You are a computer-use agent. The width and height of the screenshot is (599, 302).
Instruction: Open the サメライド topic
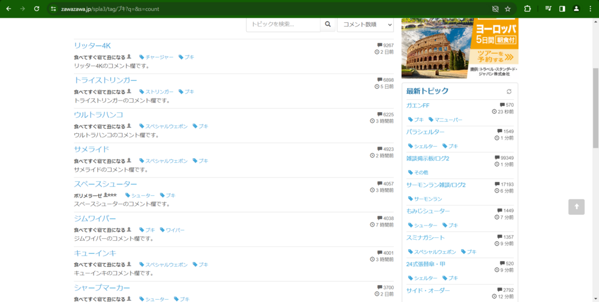pos(91,149)
